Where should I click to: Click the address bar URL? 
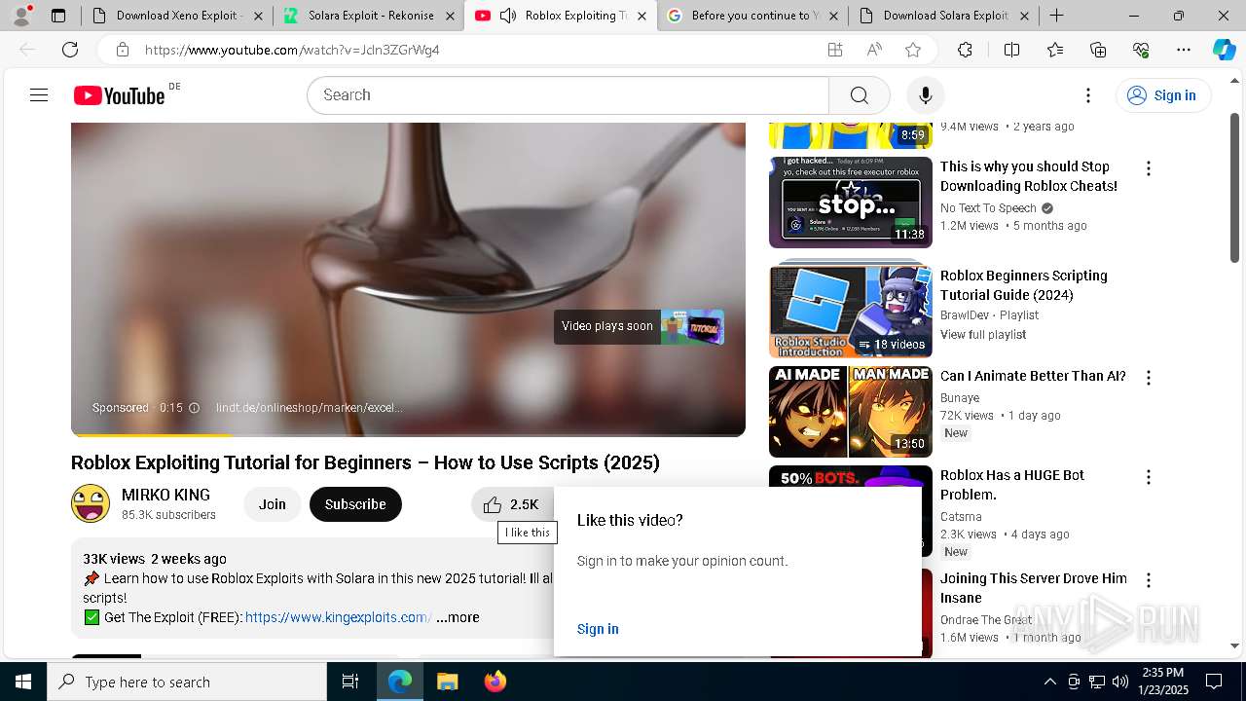pos(292,50)
